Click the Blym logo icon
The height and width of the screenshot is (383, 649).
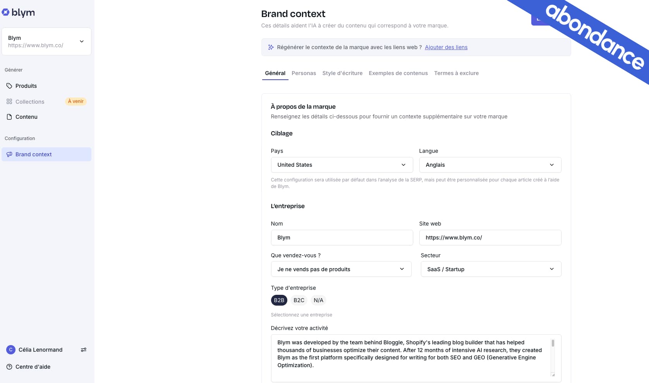pos(6,12)
